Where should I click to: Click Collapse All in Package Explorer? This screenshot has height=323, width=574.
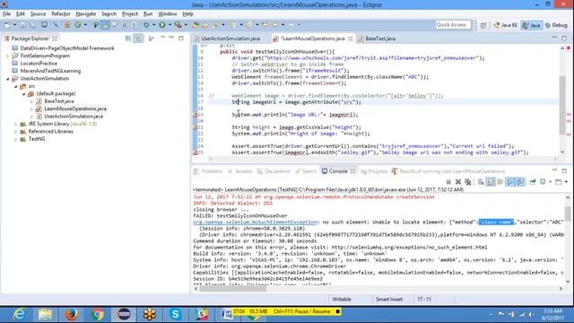point(128,39)
